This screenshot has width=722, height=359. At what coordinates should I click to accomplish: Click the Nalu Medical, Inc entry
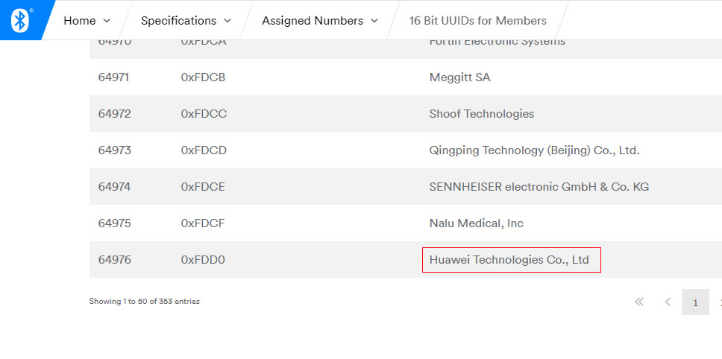pos(476,223)
